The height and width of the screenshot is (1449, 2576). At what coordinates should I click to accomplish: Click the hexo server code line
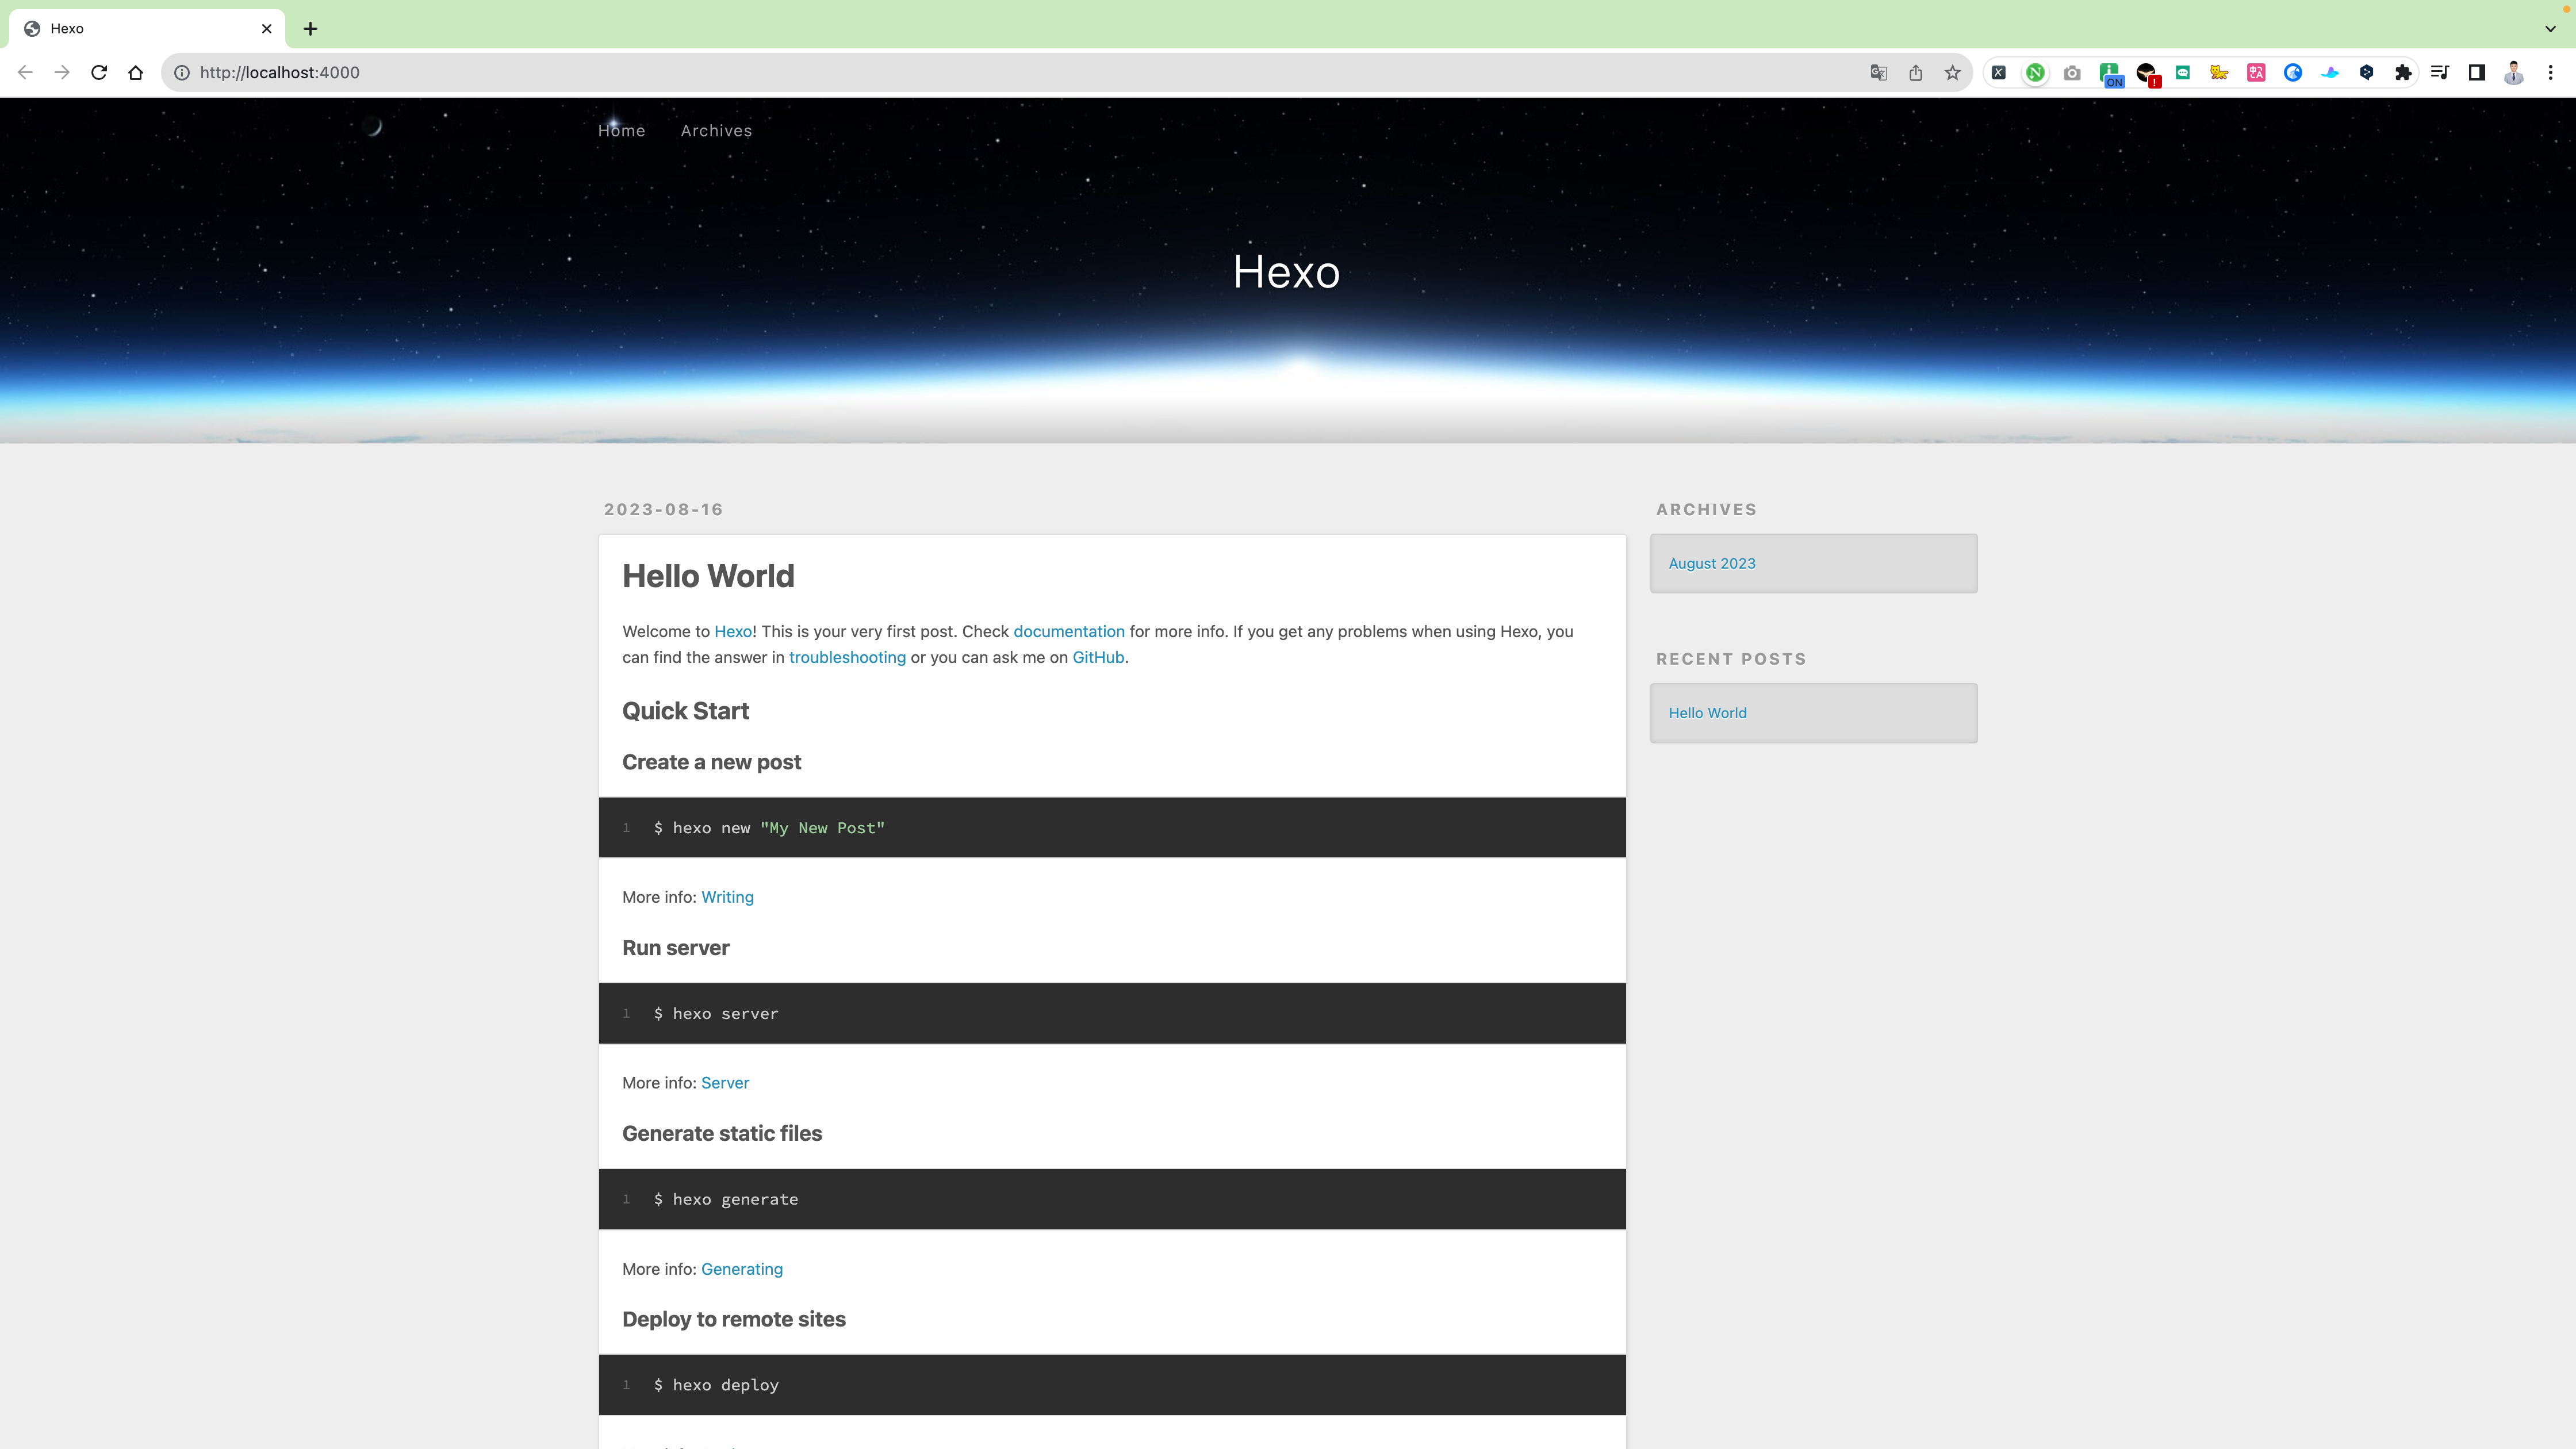pyautogui.click(x=716, y=1014)
